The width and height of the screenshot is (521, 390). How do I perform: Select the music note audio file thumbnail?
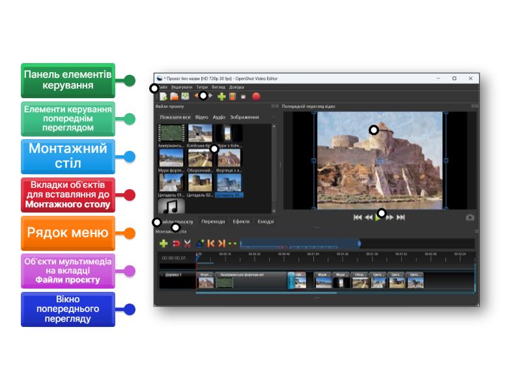(171, 207)
